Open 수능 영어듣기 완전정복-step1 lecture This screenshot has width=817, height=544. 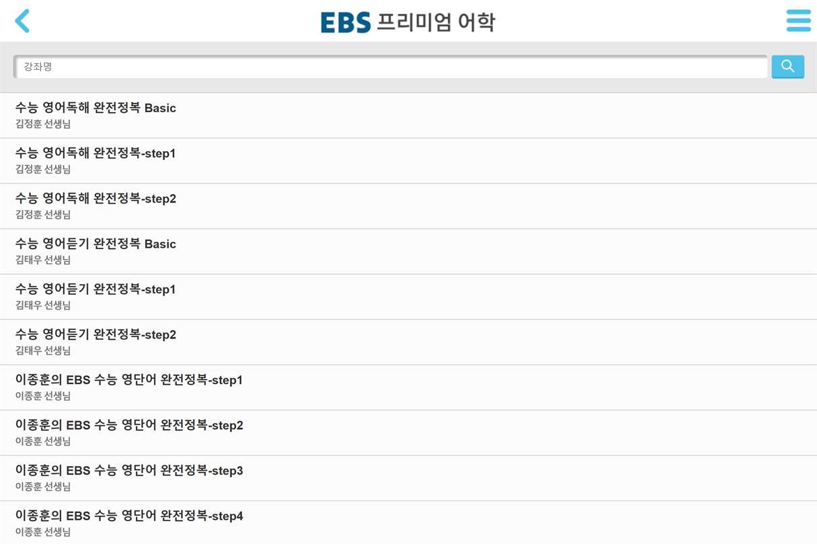click(408, 297)
